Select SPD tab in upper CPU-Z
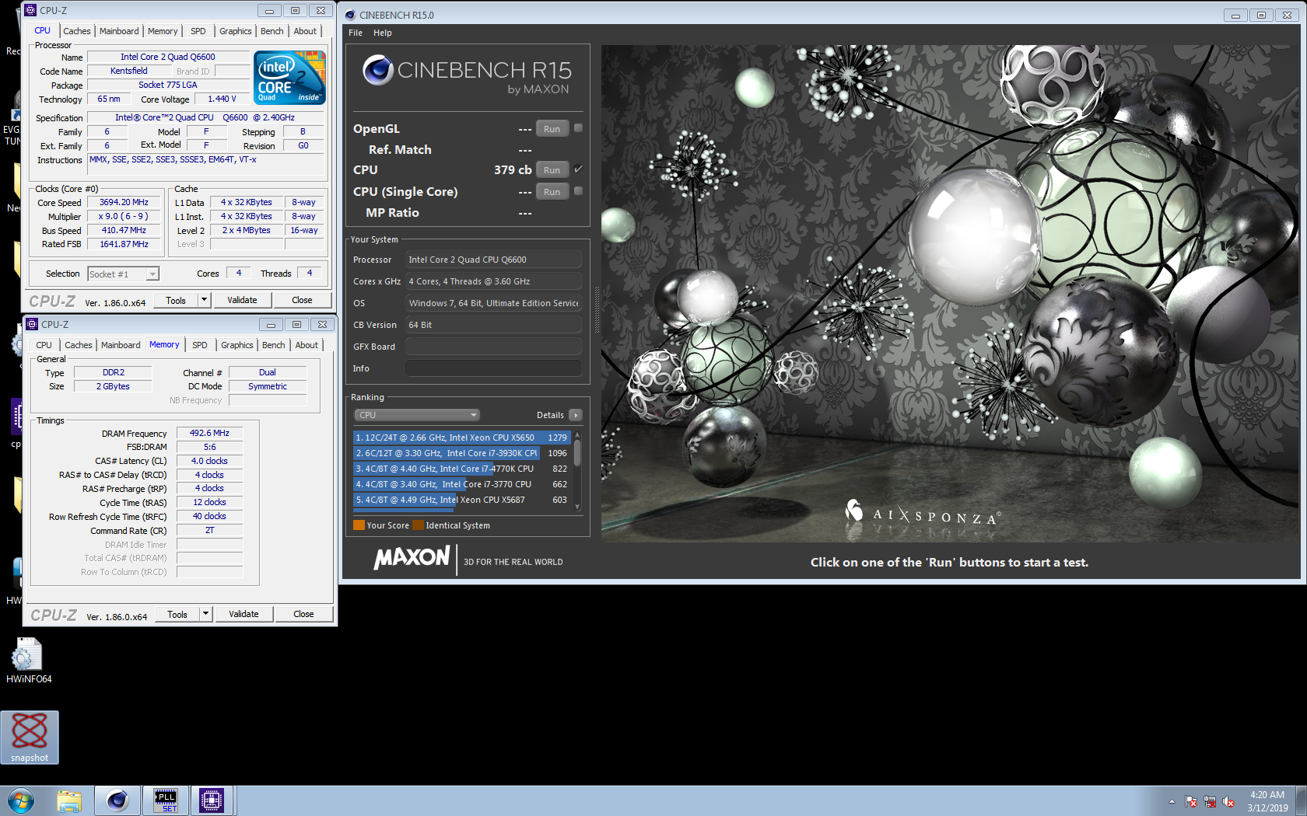The image size is (1307, 816). pos(198,31)
